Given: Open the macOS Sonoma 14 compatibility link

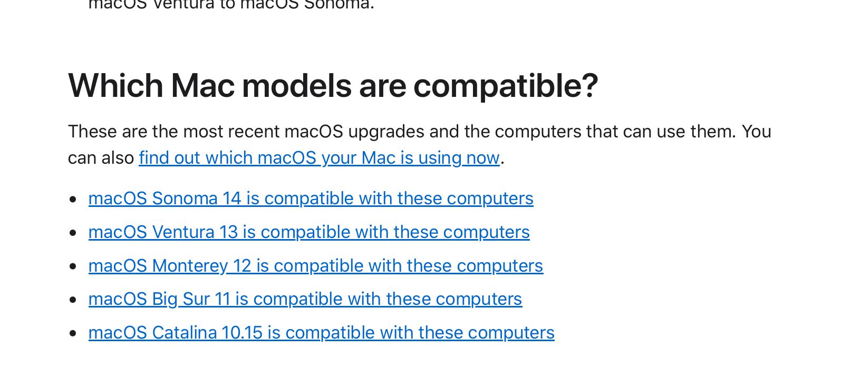Looking at the screenshot, I should [311, 199].
